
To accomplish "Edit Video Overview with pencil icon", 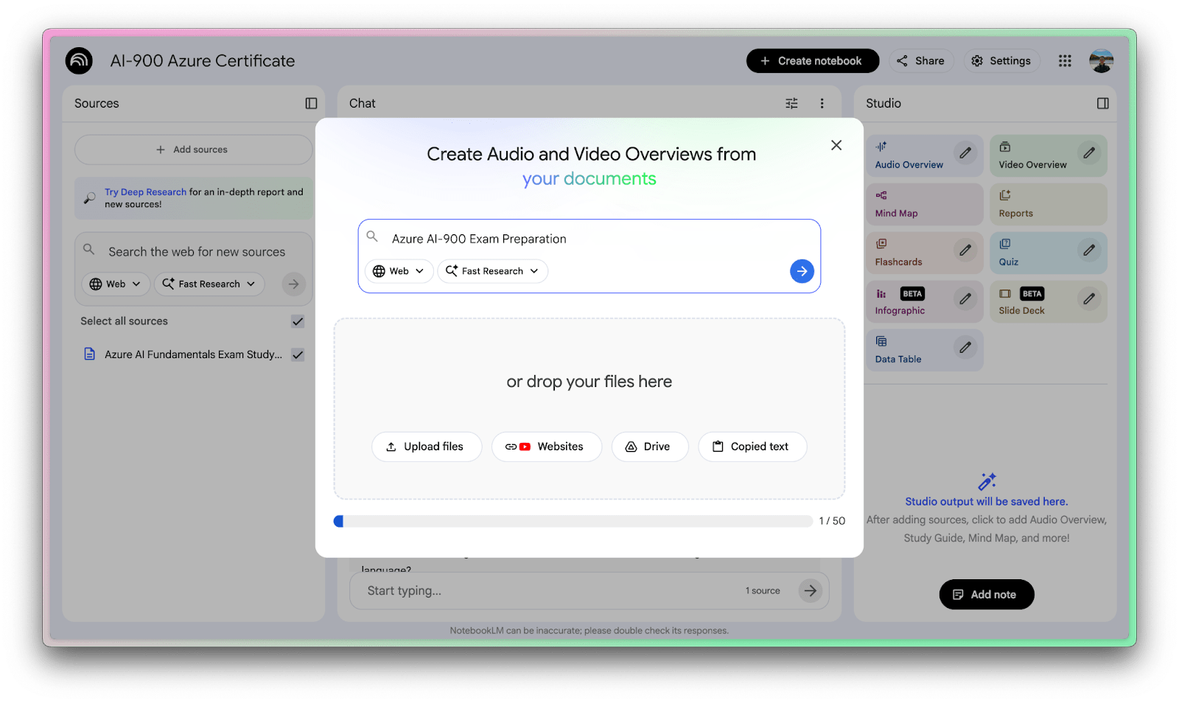I will (1088, 153).
